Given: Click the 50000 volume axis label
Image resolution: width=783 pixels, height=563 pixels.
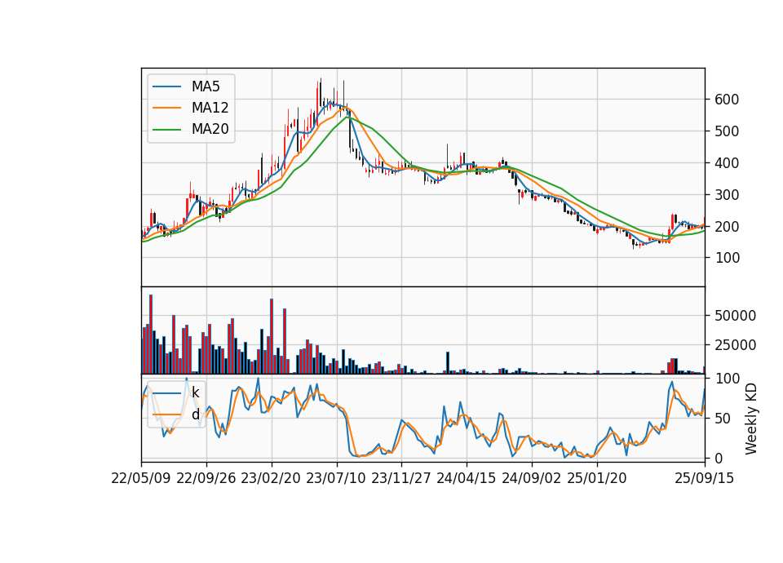Looking at the screenshot, I should pos(735,316).
